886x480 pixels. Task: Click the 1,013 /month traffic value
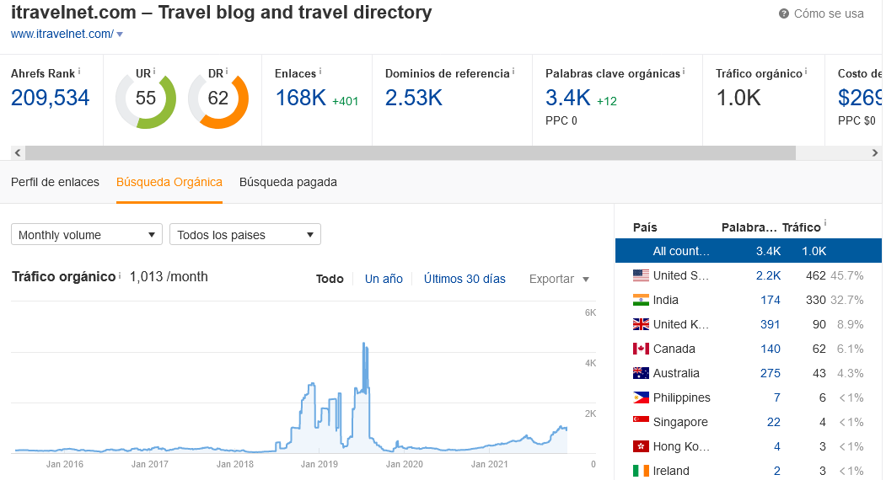click(169, 277)
